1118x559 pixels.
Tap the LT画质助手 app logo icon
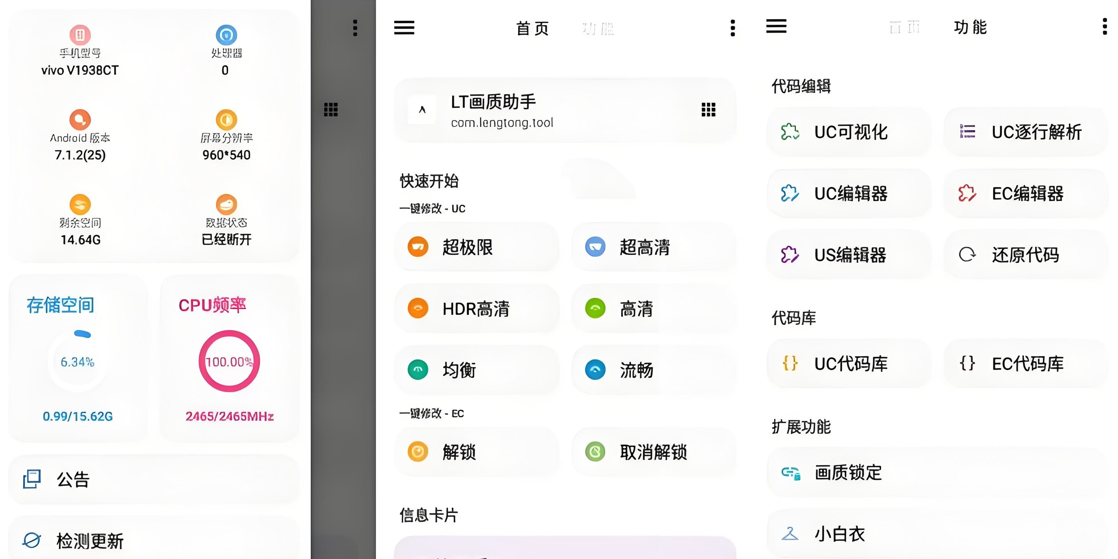click(422, 110)
